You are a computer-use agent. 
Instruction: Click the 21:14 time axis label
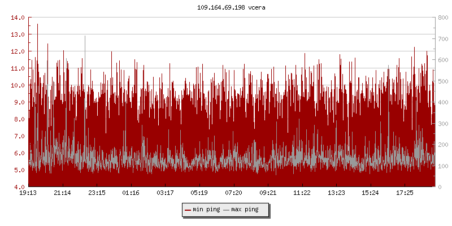click(62, 193)
